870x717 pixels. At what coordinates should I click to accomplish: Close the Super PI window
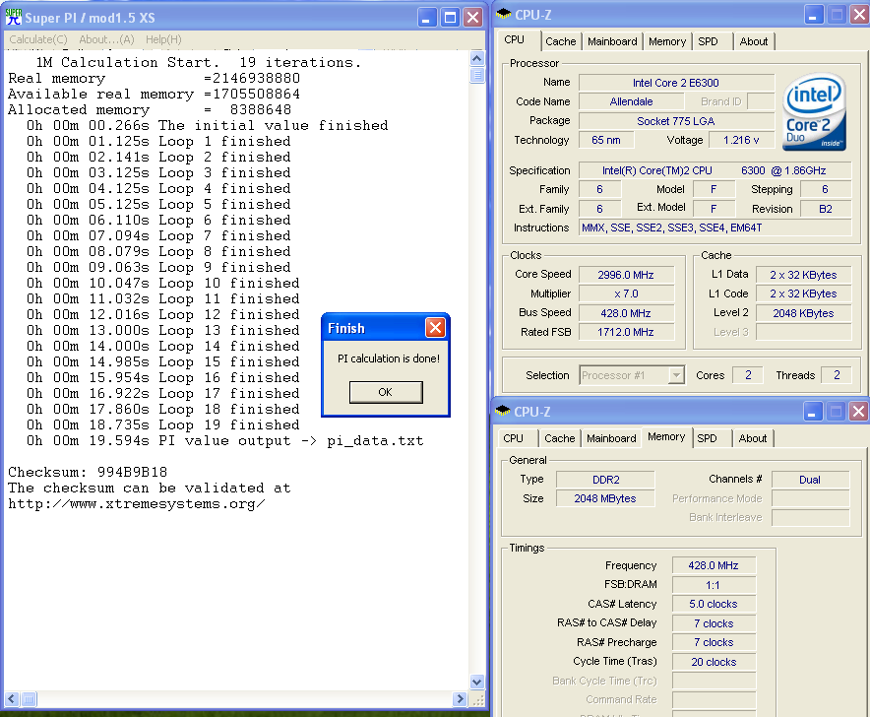click(472, 18)
